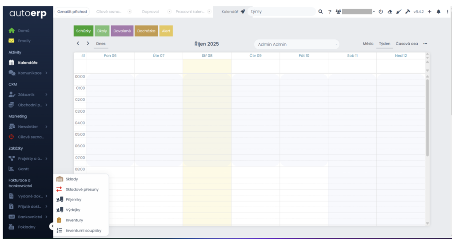
Task: Go to Domů in the sidebar
Action: point(24,31)
